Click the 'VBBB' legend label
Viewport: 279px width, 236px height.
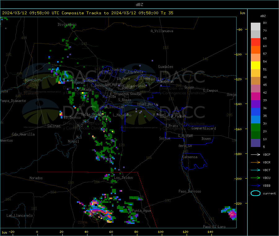click(x=267, y=186)
